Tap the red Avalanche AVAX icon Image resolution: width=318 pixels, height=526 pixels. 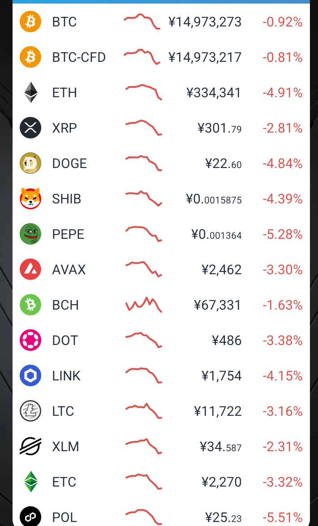[30, 269]
